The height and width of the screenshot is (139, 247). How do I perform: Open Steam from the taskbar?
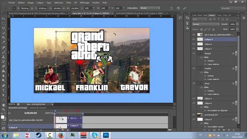(39, 135)
